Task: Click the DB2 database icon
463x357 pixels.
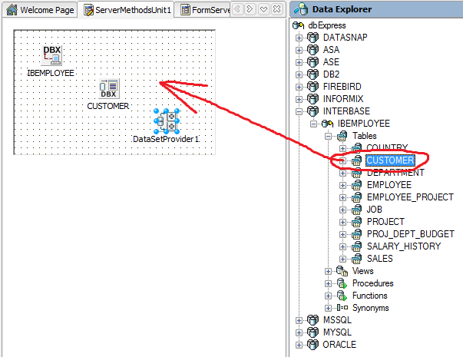Action: (x=313, y=74)
